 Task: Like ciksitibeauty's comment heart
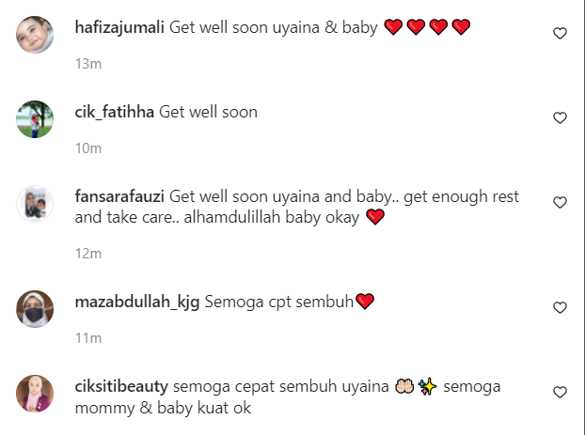560,392
